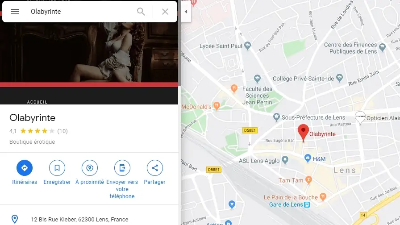Screen dimensions: 400x225
Task: Click the magnifier search icon
Action: click(141, 12)
